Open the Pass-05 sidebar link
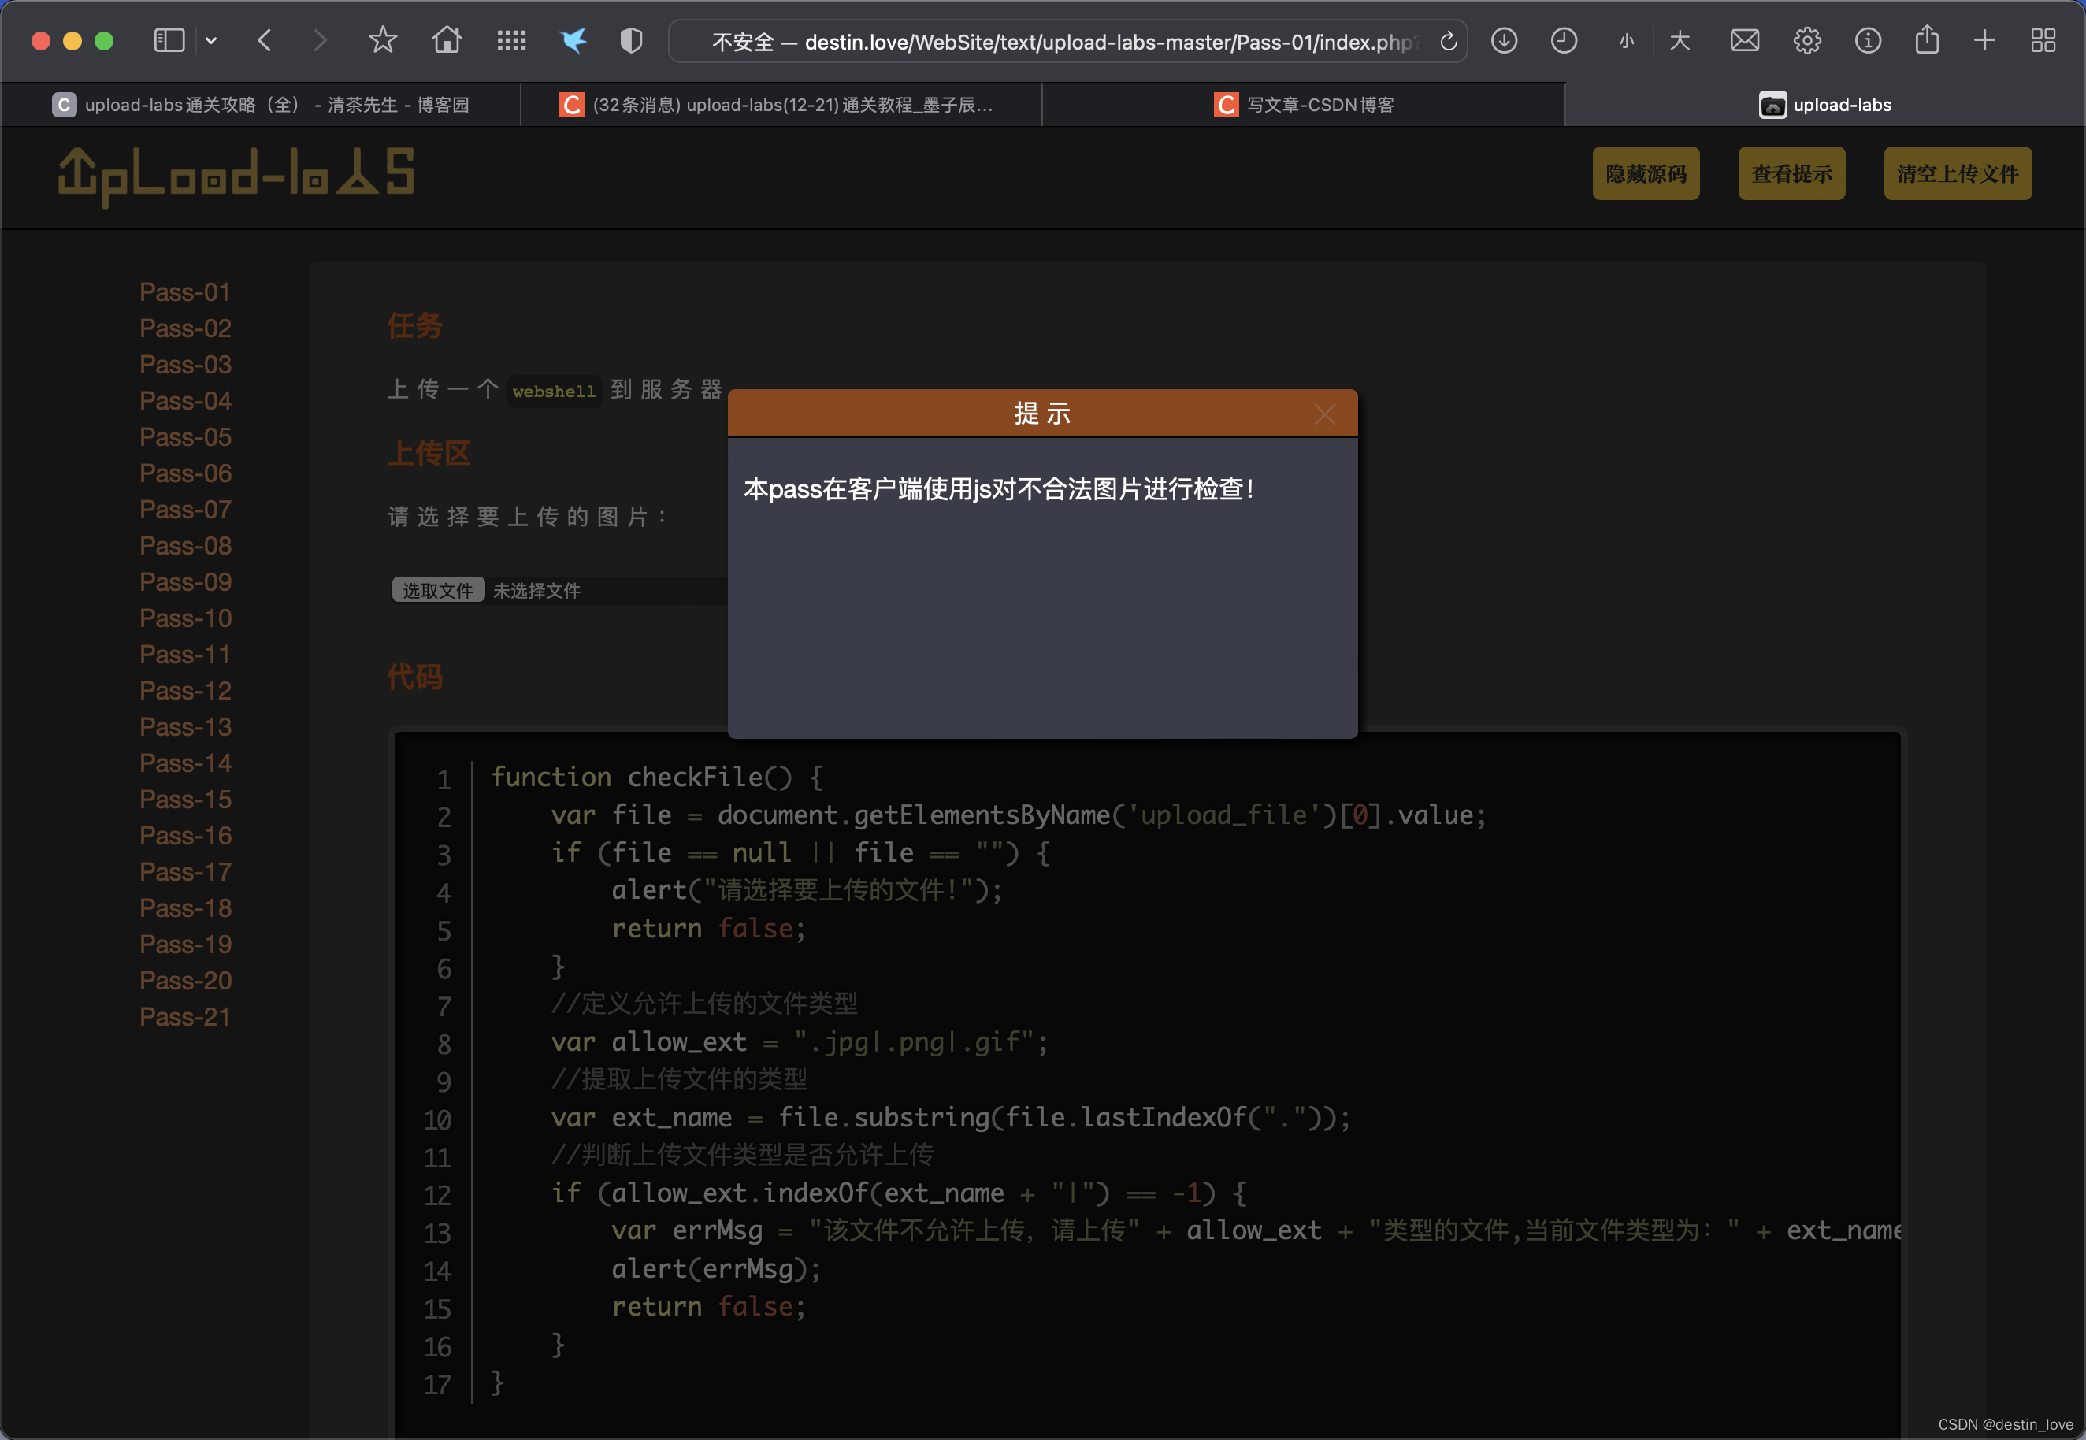 click(186, 436)
